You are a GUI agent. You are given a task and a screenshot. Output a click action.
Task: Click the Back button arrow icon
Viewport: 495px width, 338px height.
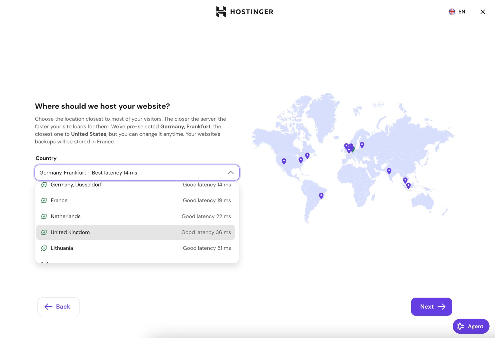pos(48,307)
